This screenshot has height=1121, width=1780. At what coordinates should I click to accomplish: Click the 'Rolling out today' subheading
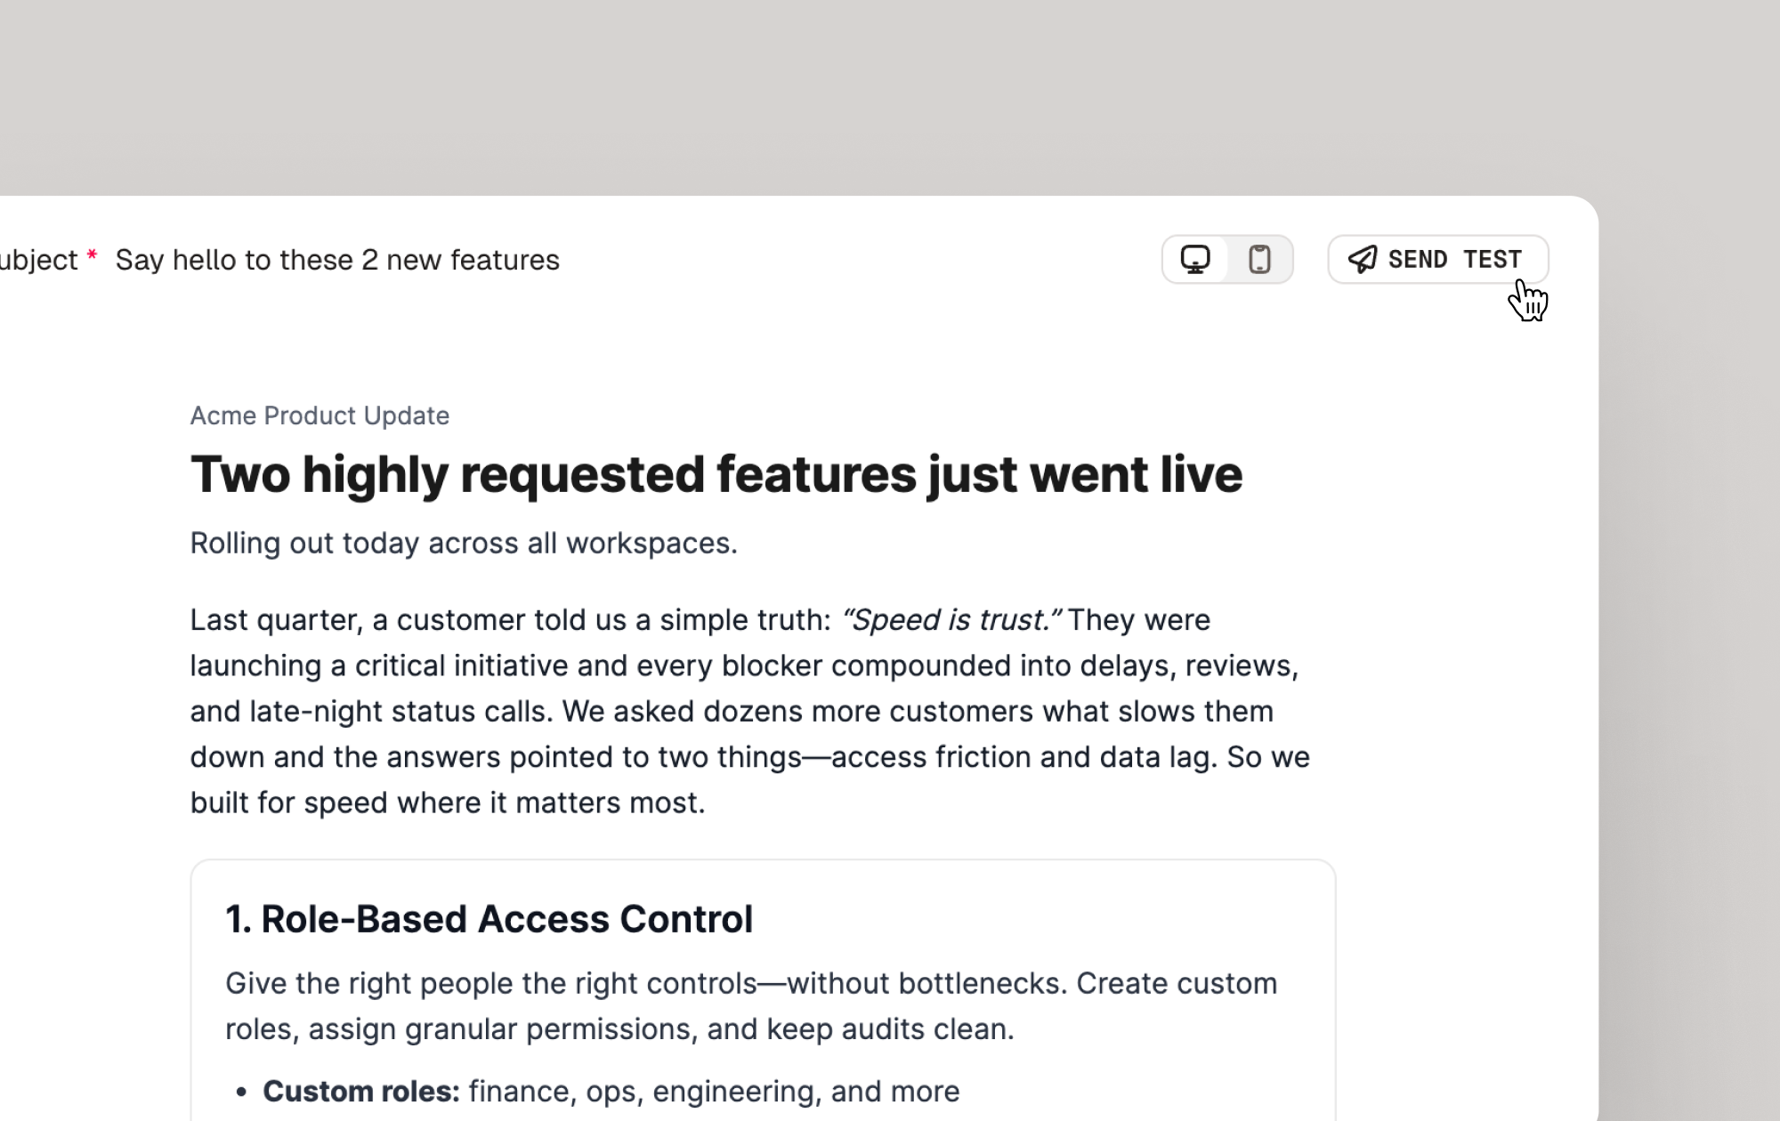464,543
